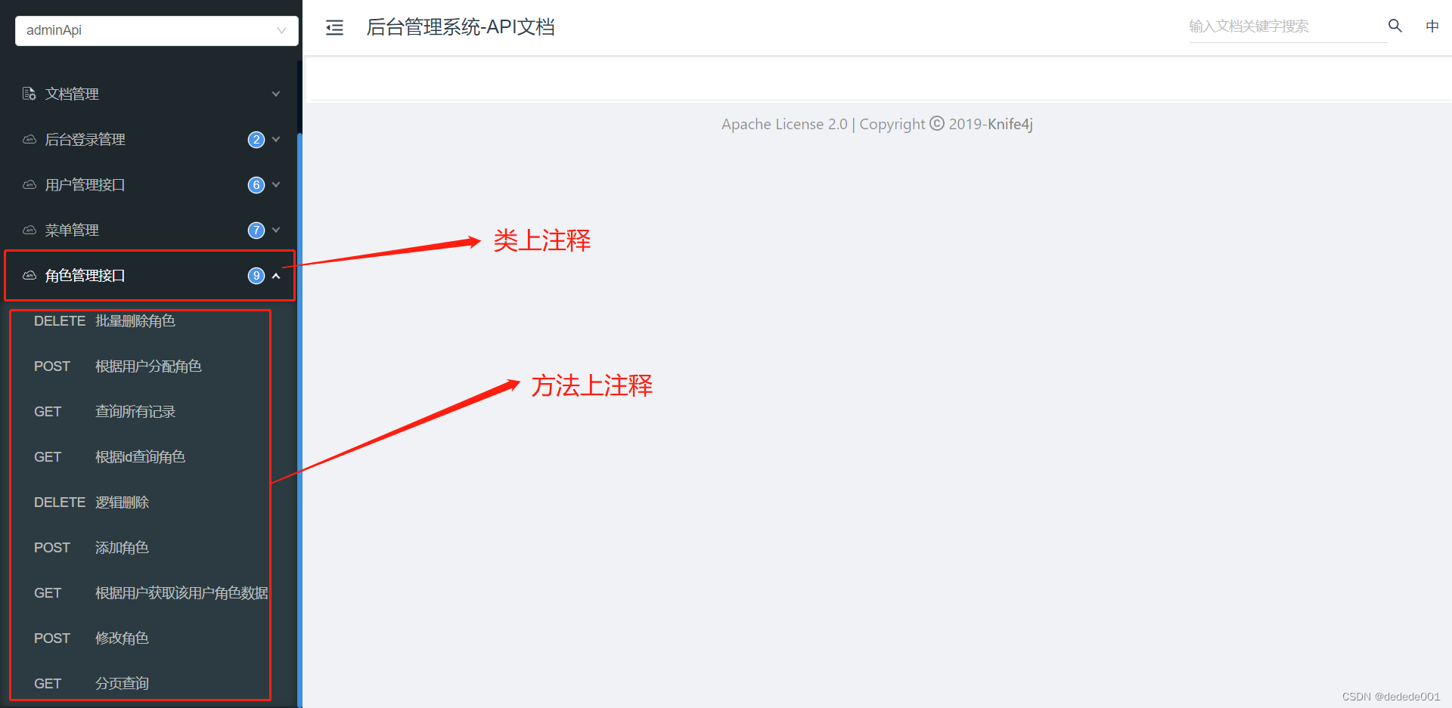Open the 用户管理接口 menu group

(151, 184)
